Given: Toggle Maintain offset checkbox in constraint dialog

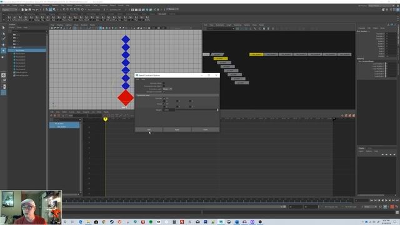Looking at the screenshot, I should (x=164, y=83).
